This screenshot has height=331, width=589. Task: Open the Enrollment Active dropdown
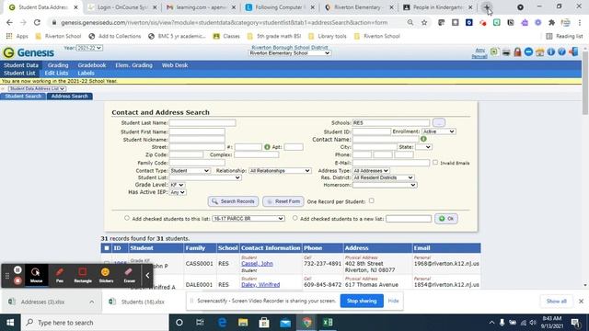438,131
